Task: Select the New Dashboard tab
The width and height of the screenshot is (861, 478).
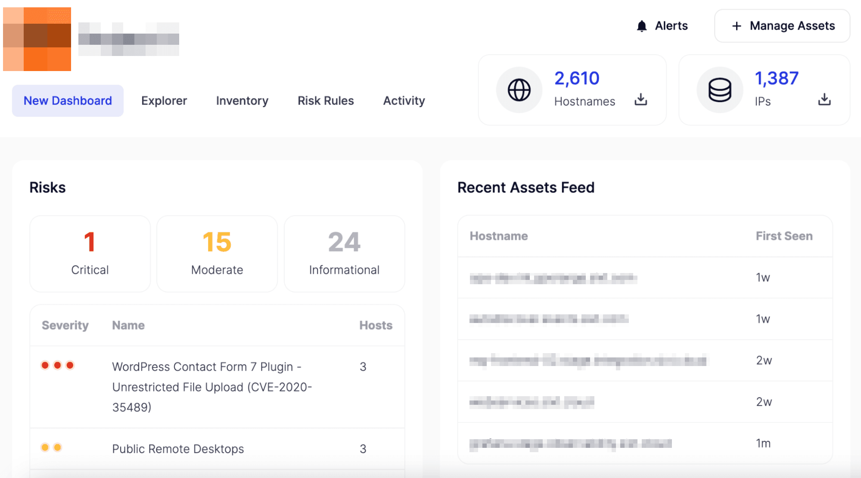Action: [67, 101]
